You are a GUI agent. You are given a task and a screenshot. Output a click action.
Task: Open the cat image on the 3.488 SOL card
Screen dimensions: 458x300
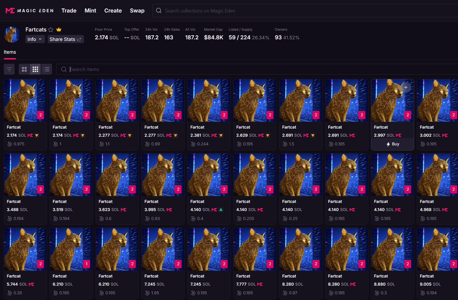click(25, 175)
